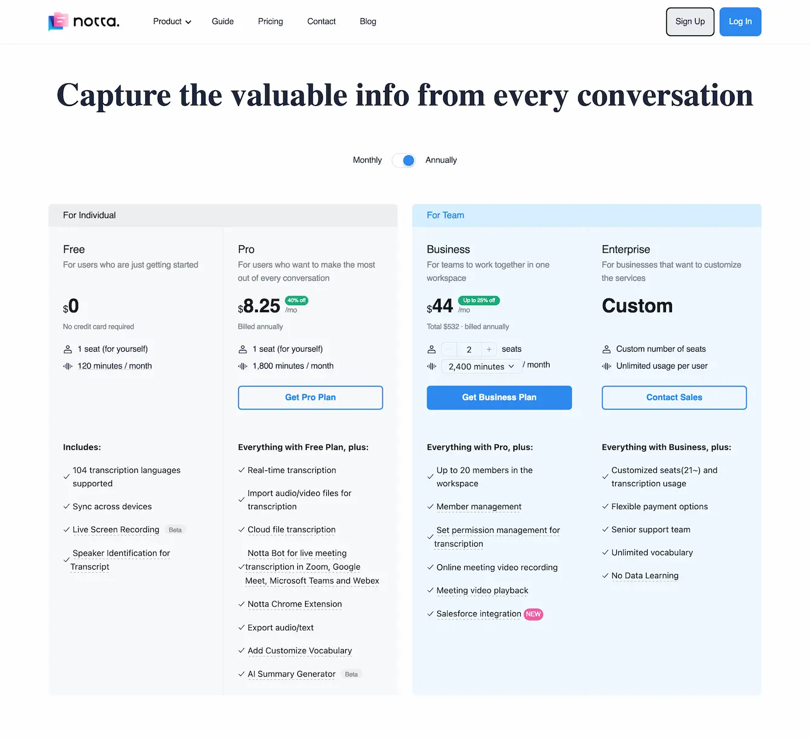Switch billing from Annually to Monthly
Image resolution: width=810 pixels, height=738 pixels.
pos(404,160)
